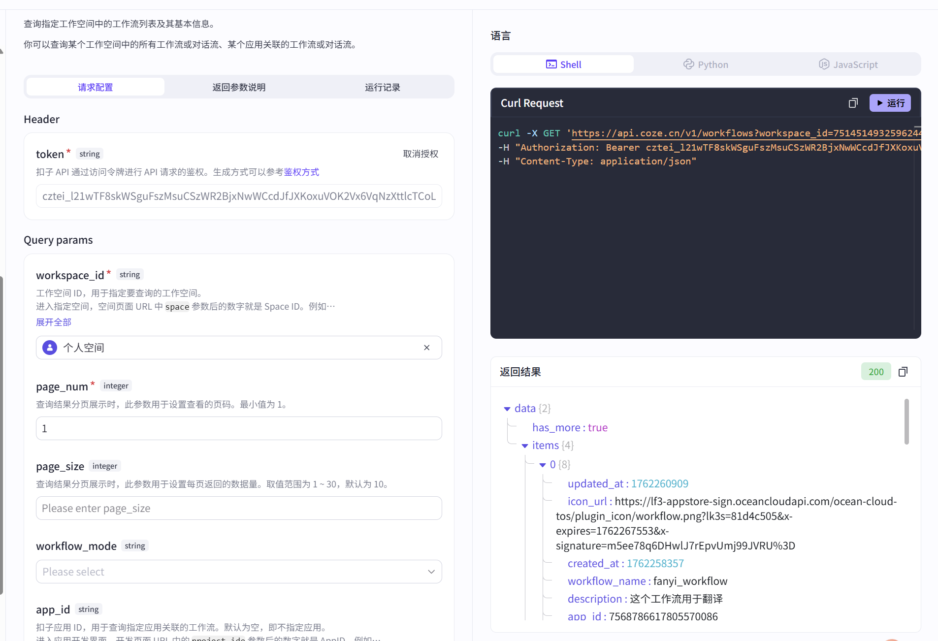
Task: Open the 请求配置 tab
Action: click(x=96, y=87)
